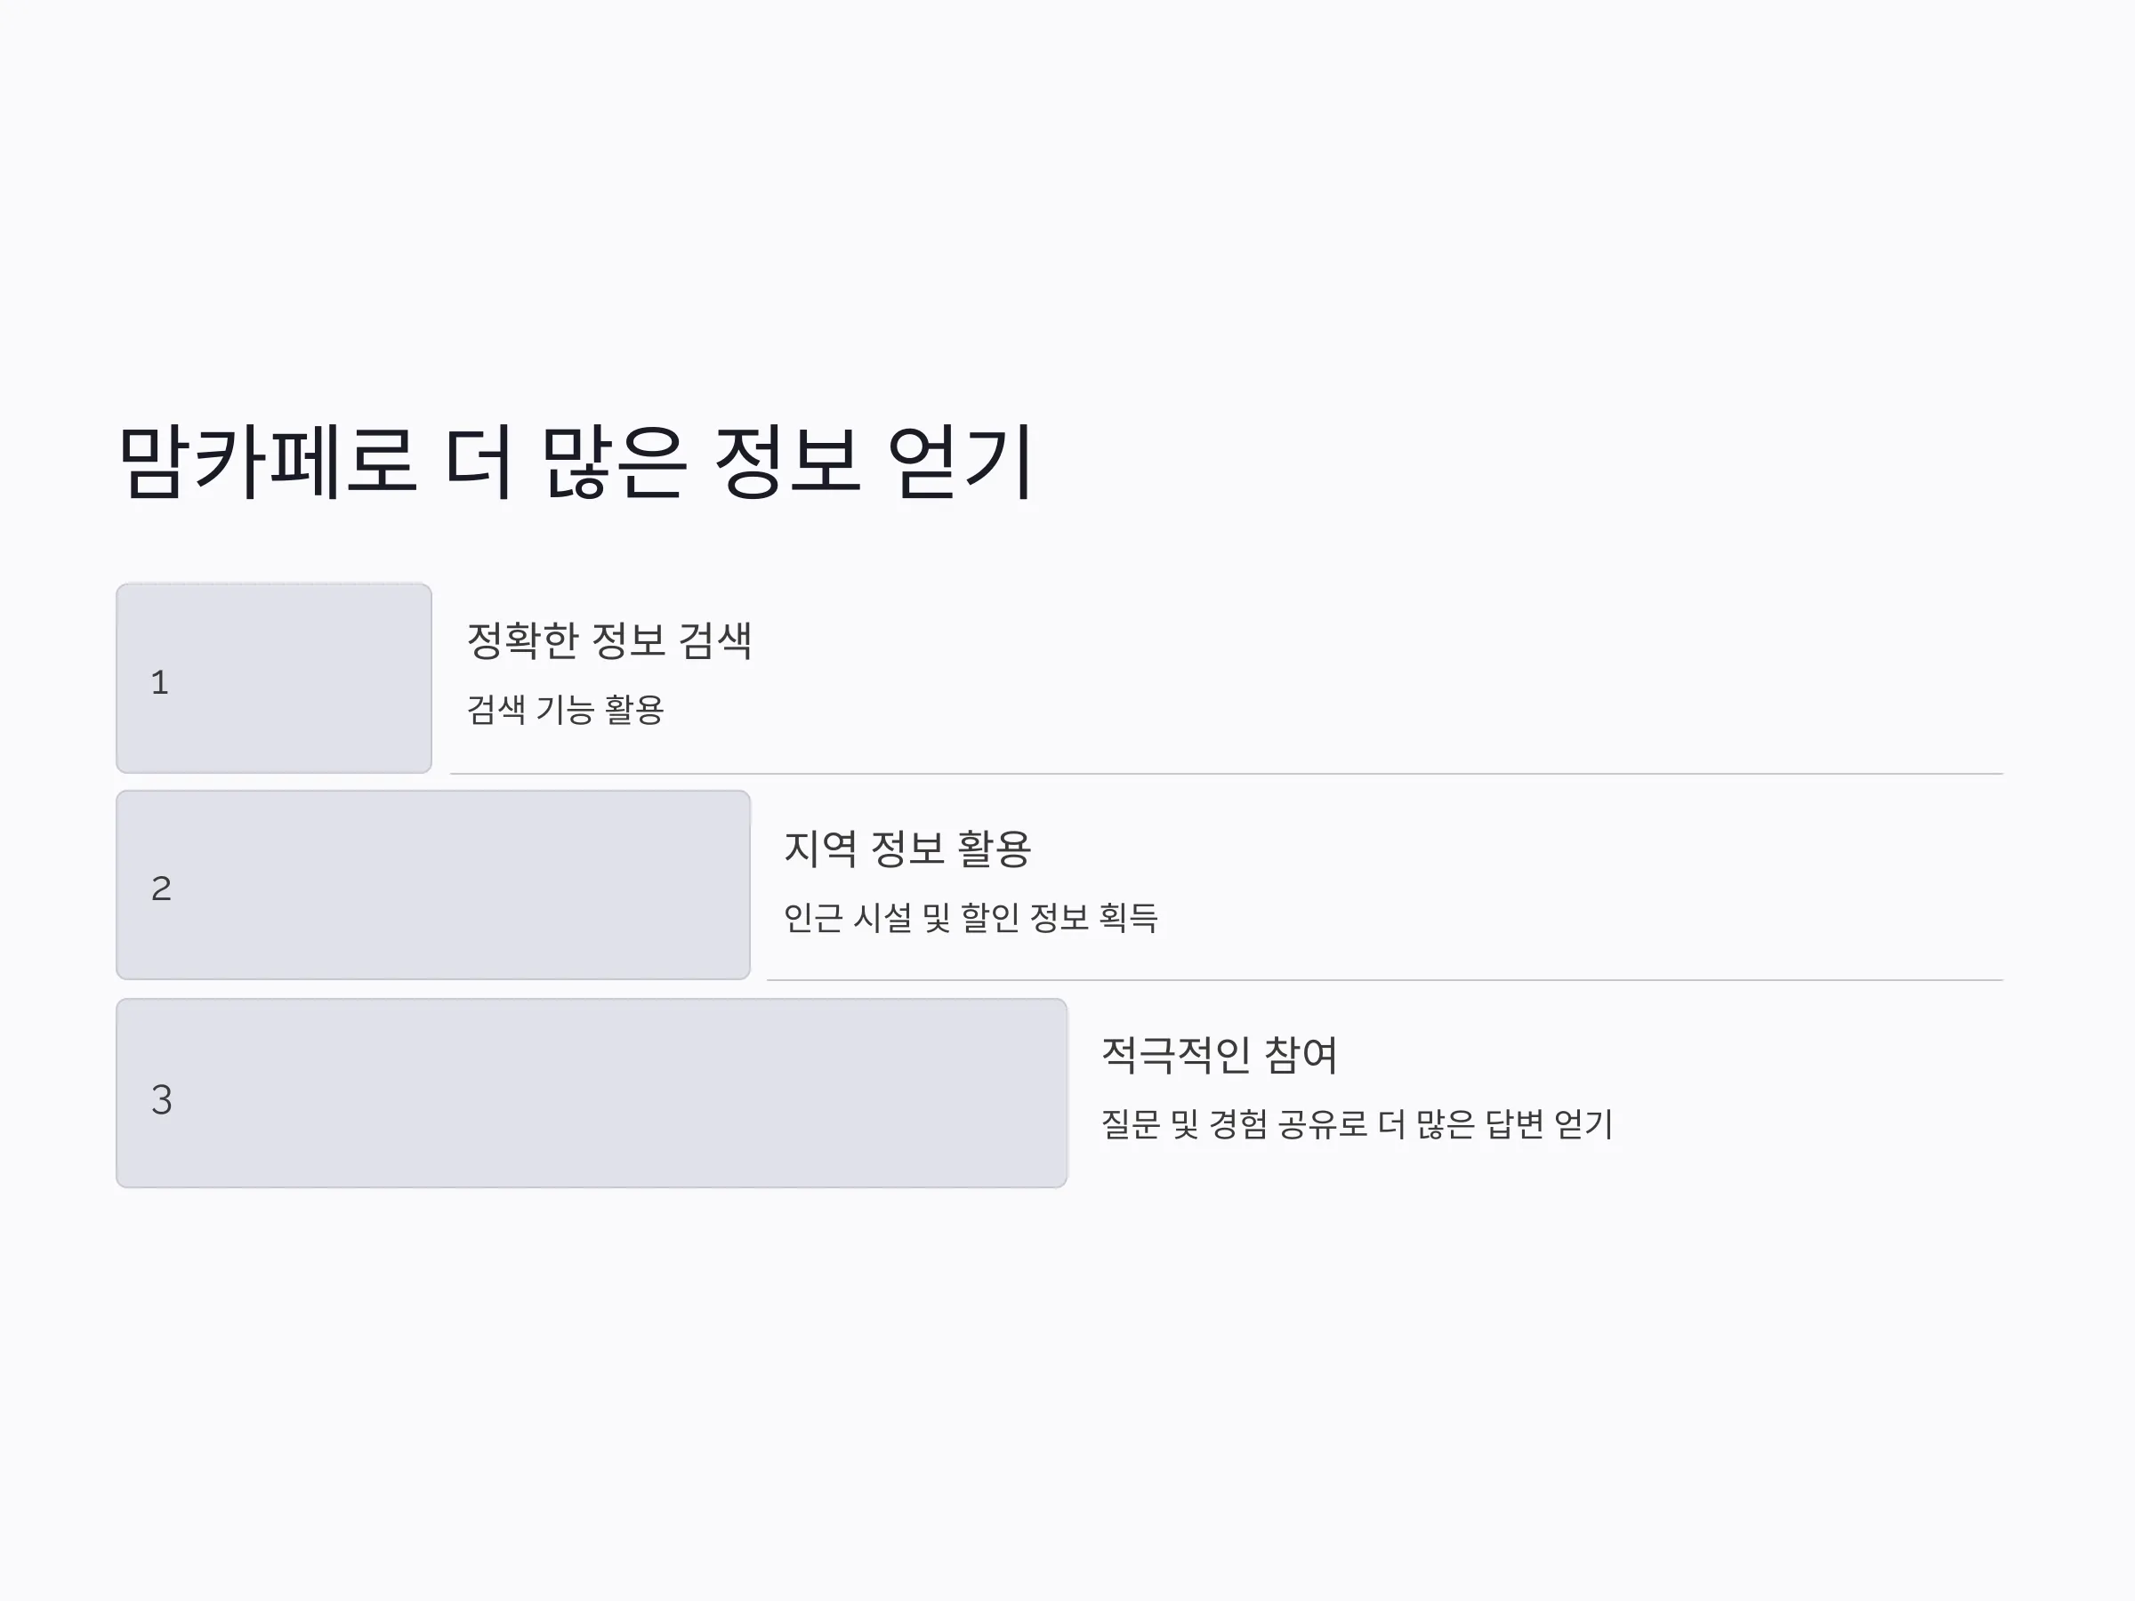2135x1601 pixels.
Task: Click the word 활용 in second heading
Action: pos(995,849)
